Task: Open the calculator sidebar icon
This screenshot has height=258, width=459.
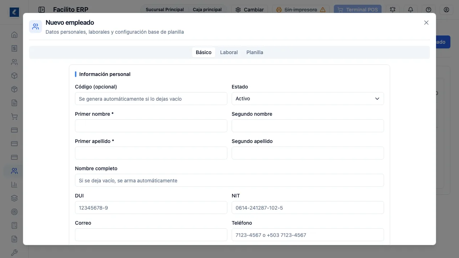Action: tap(14, 225)
